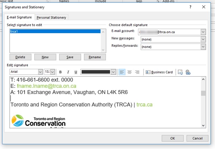Click the phone number line T: 416-661-6600
Screen dimensions: 215x149
pyautogui.click(x=42, y=80)
